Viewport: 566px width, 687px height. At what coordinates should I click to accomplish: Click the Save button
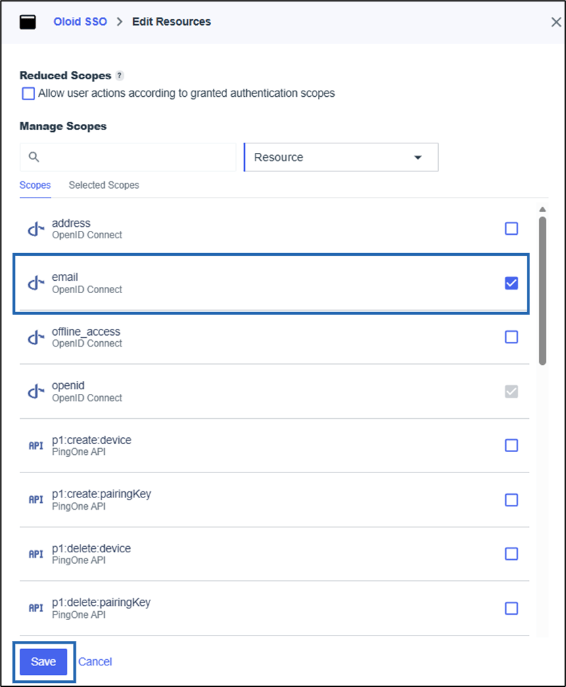click(43, 661)
